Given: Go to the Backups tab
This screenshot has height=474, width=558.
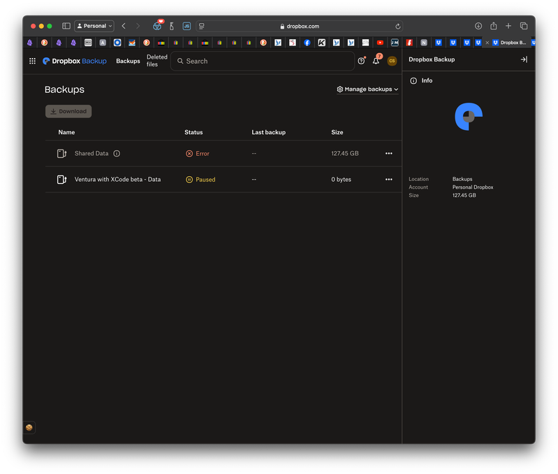Looking at the screenshot, I should (128, 62).
